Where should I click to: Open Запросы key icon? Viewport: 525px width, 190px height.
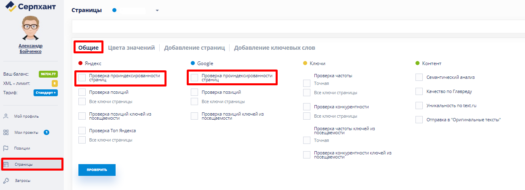coord(6,181)
